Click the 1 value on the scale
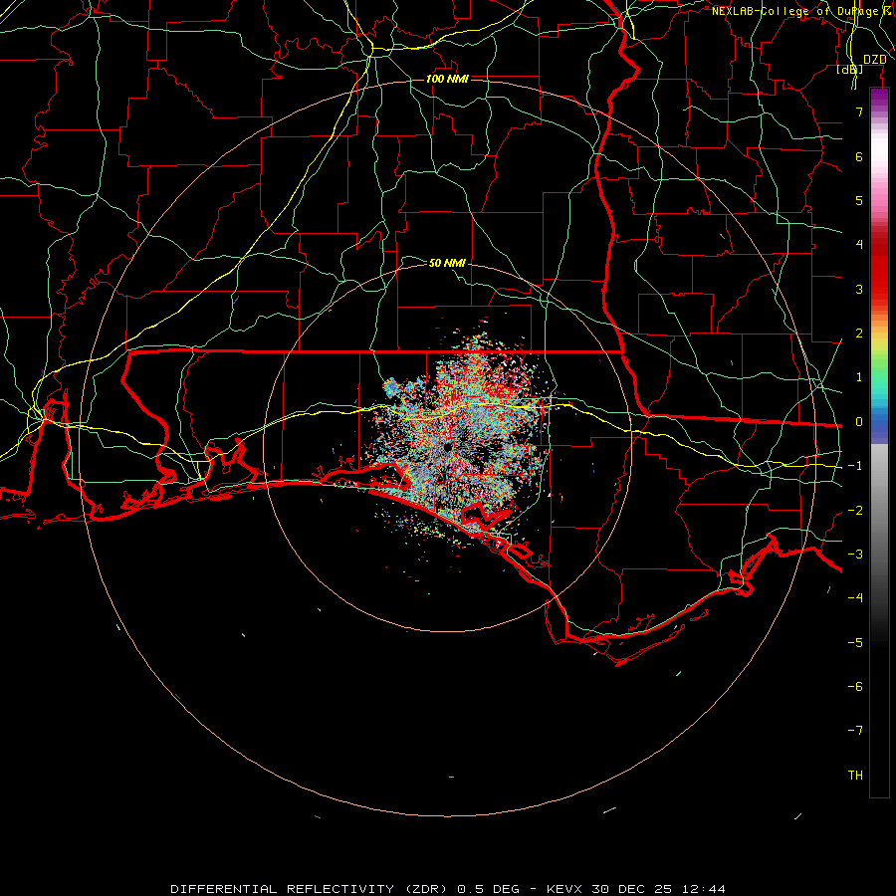This screenshot has width=896, height=896. tap(859, 377)
